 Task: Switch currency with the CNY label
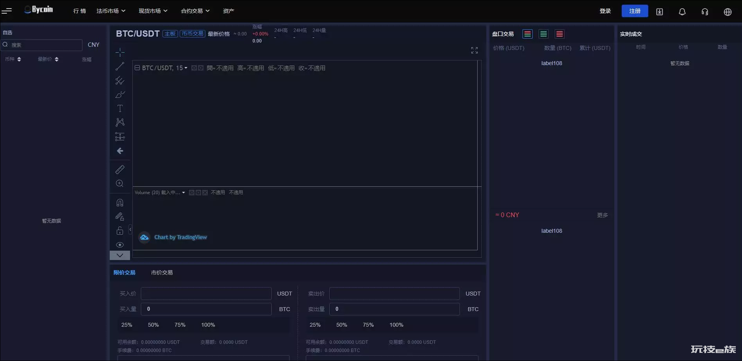point(94,45)
